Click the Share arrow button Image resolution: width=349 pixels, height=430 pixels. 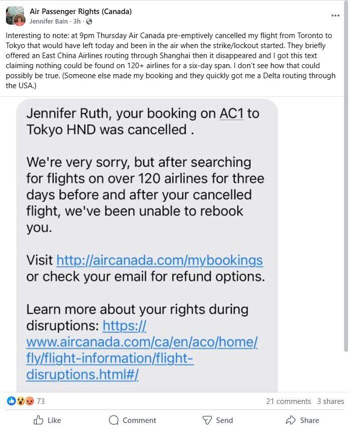coord(302,420)
